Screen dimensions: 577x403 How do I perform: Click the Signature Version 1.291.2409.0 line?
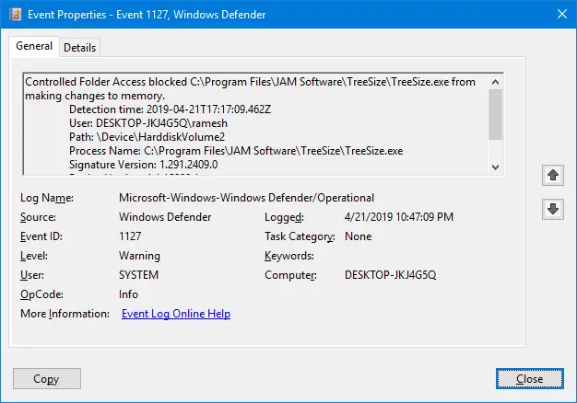(x=144, y=165)
